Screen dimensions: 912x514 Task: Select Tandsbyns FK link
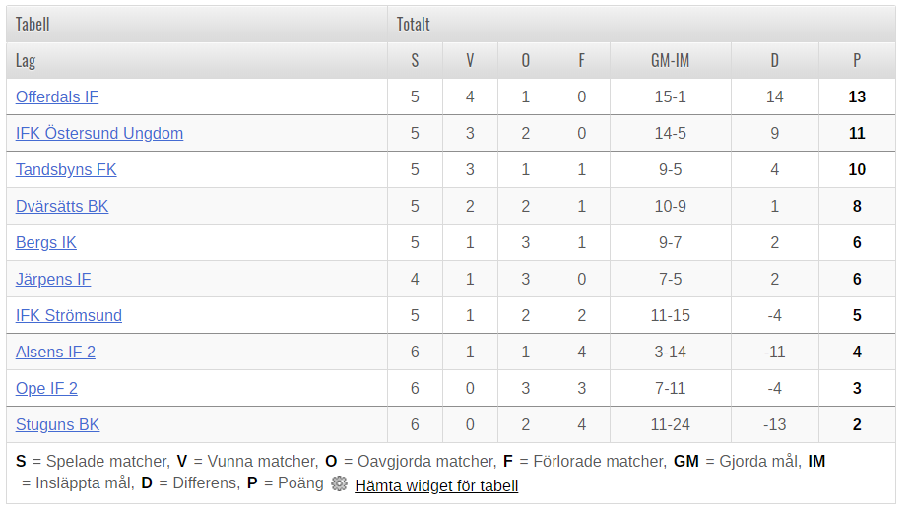click(66, 169)
